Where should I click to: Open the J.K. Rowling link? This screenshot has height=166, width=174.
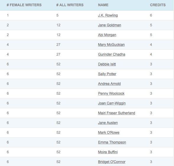108,15
